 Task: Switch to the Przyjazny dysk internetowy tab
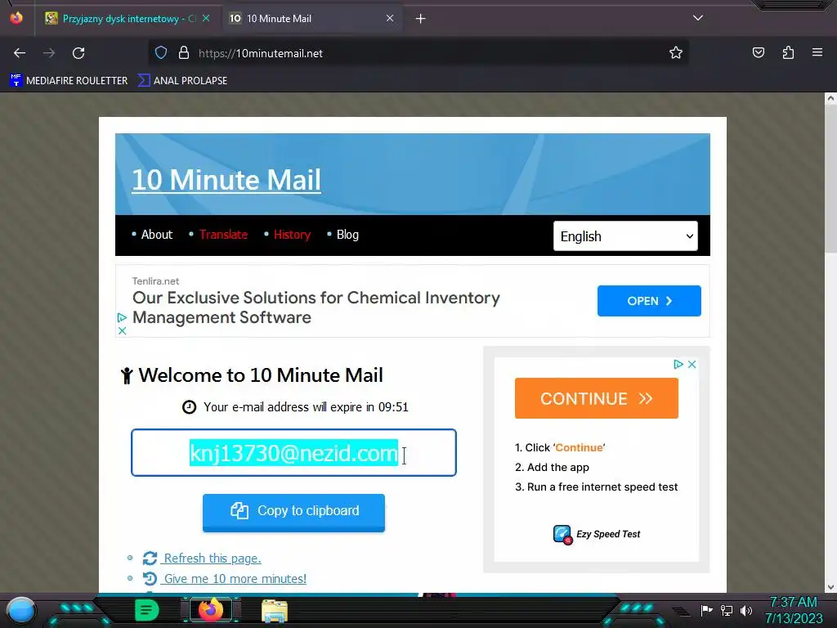(x=128, y=19)
